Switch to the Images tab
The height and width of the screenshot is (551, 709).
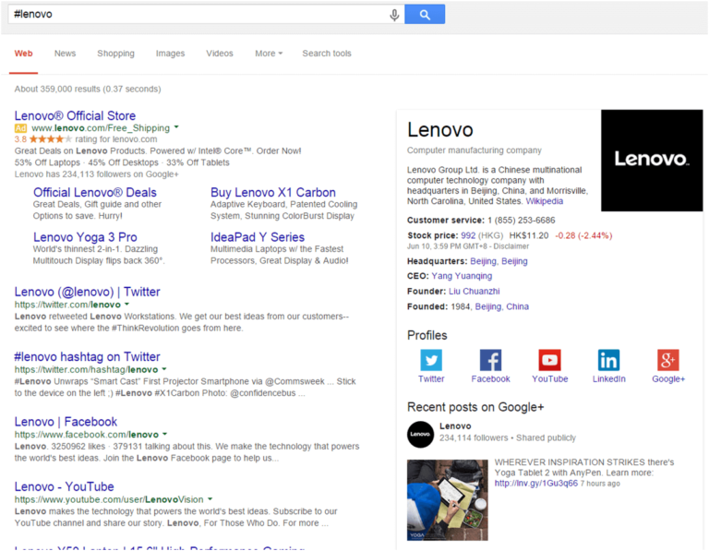[170, 54]
